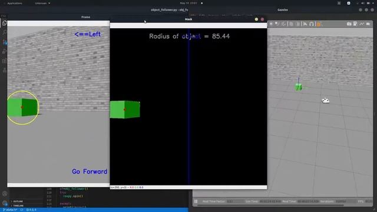Click errors and warnings count in status bar
Viewport: 377px width, 212px height.
[x=31, y=210]
